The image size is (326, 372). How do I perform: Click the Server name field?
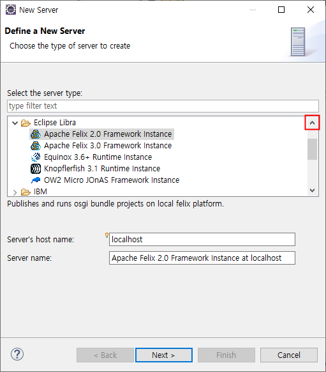(x=202, y=258)
